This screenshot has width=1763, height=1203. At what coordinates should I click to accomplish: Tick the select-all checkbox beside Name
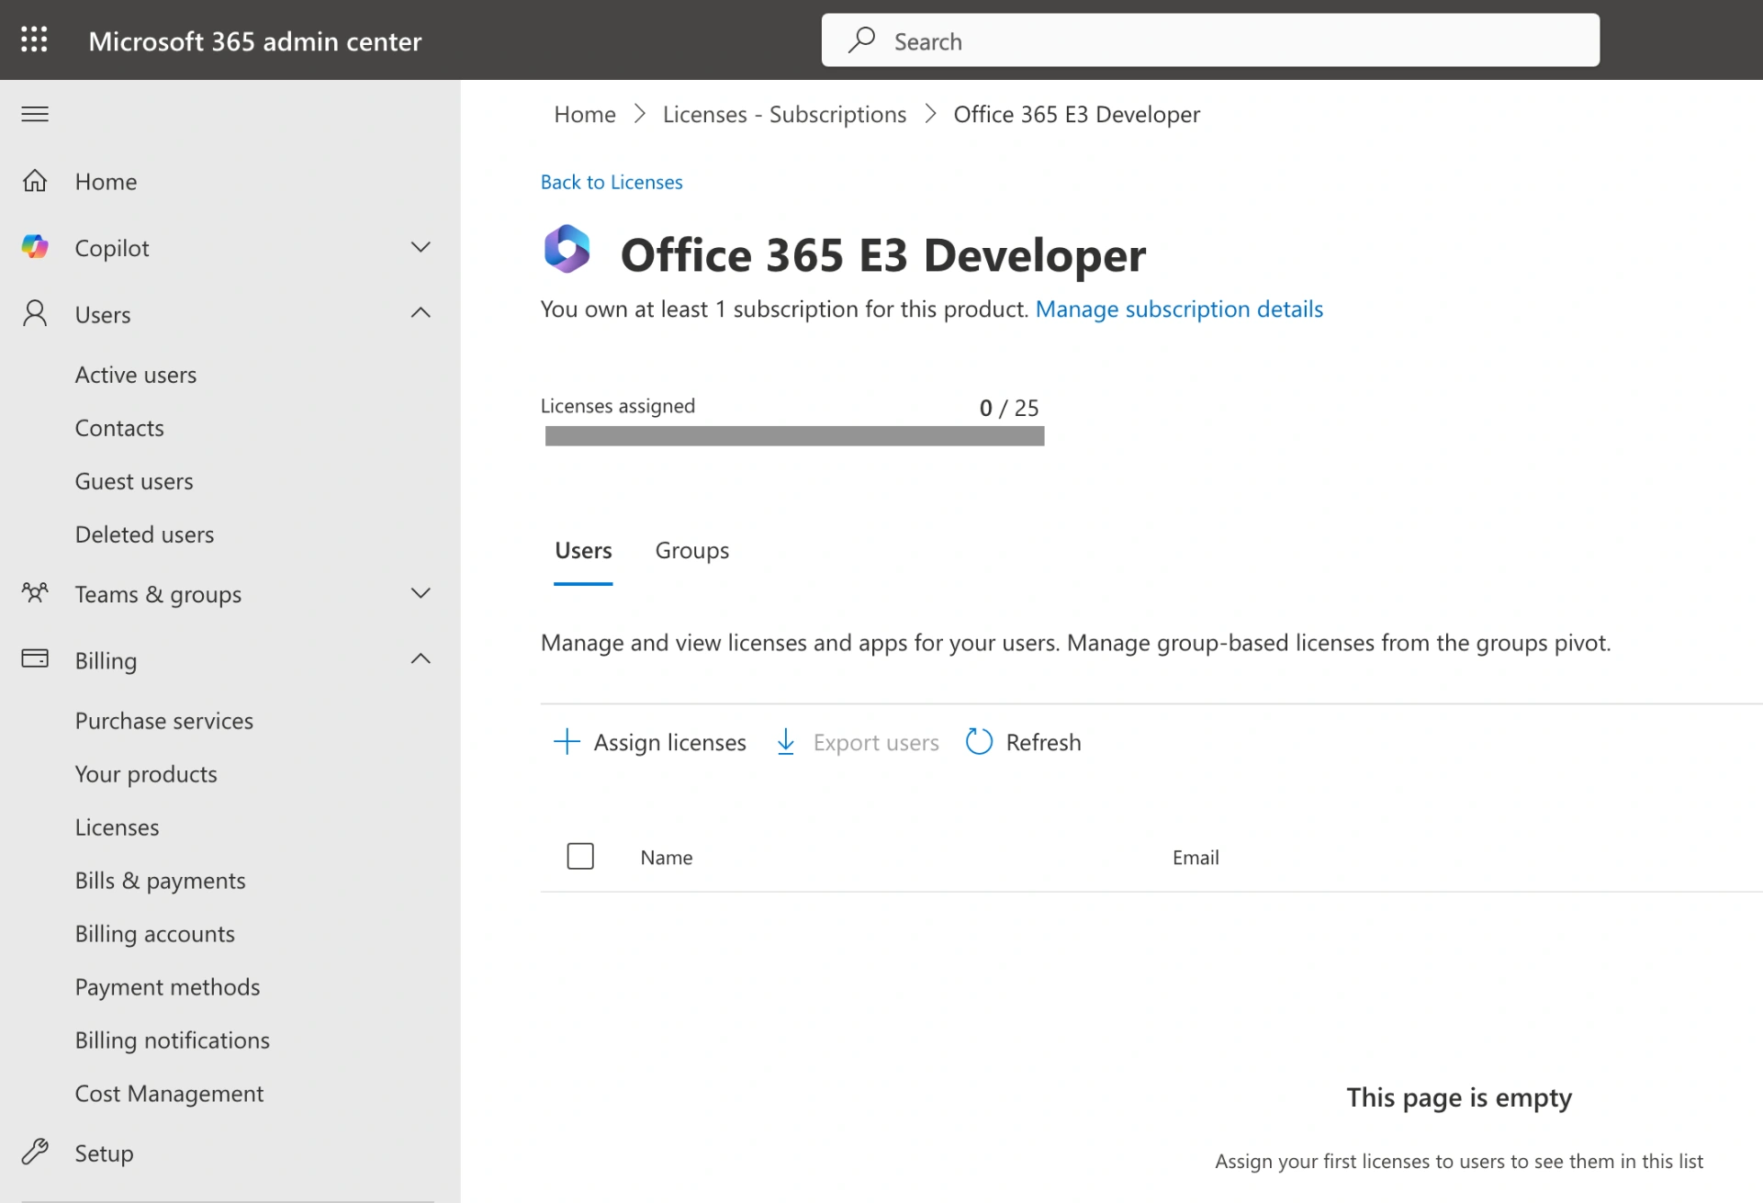pos(580,856)
